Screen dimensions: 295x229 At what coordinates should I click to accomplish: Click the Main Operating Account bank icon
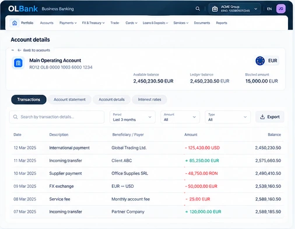[x=18, y=63]
